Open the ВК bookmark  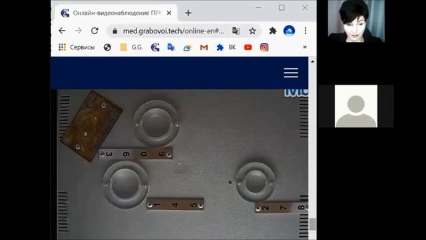[x=226, y=47]
